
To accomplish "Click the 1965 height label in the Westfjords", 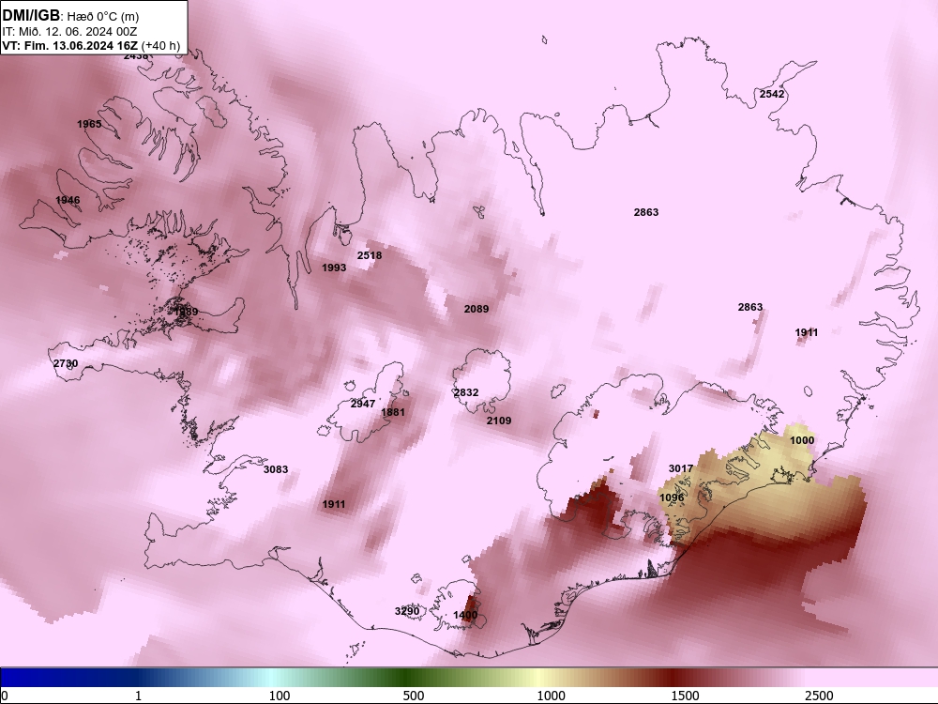I will coord(89,125).
